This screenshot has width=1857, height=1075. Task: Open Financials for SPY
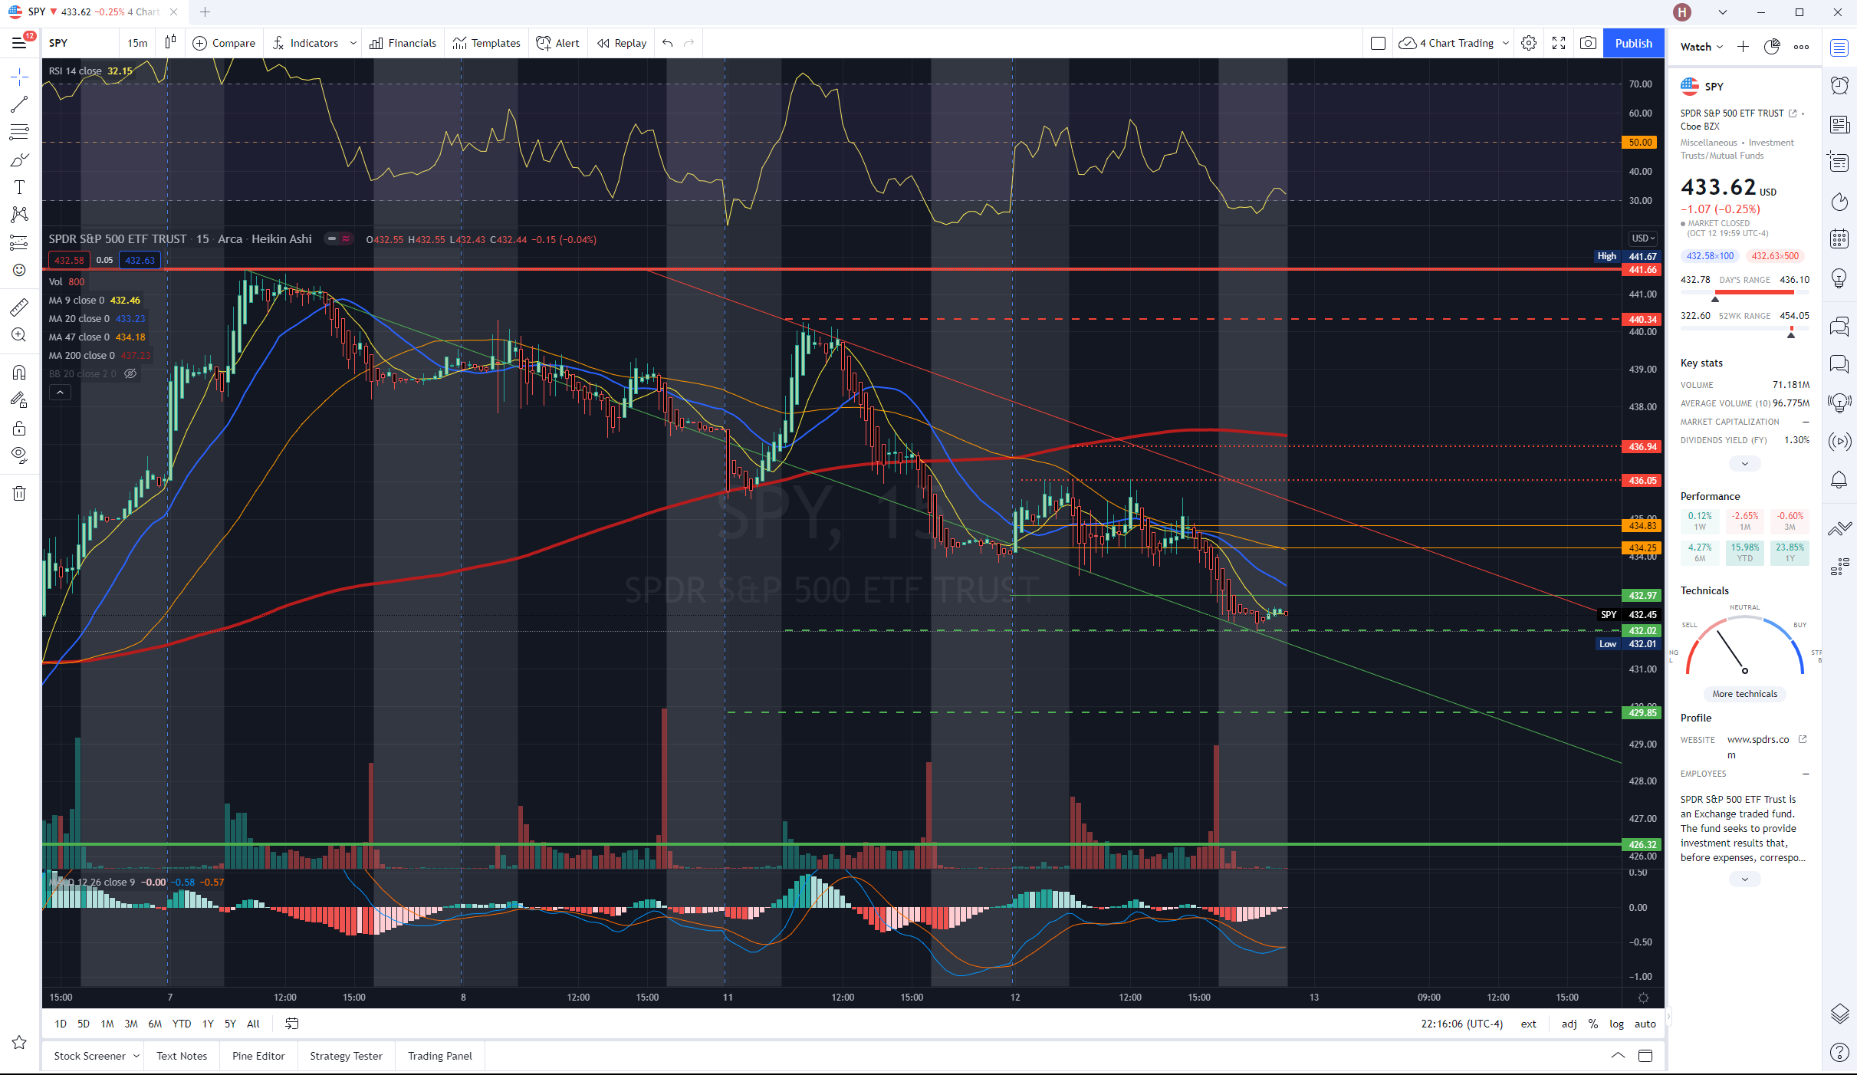click(x=403, y=43)
